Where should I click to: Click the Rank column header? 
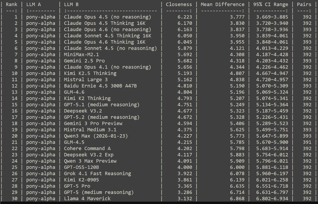(x=11, y=4)
